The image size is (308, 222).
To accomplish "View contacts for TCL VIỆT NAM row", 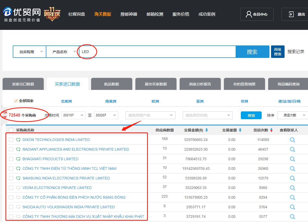I will (x=292, y=169).
